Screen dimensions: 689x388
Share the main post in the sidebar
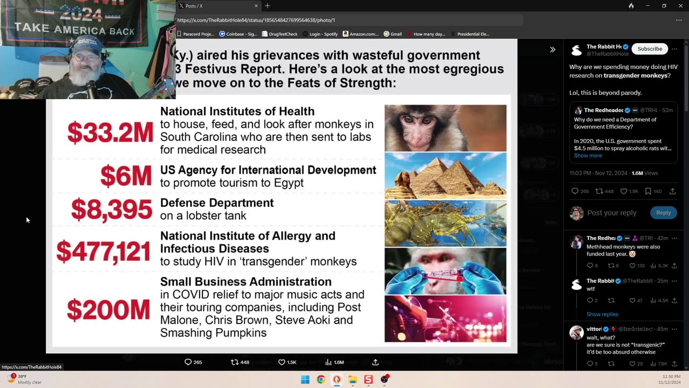click(672, 191)
